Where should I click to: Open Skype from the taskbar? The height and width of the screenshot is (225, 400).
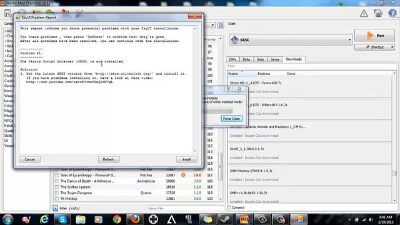(x=62, y=219)
